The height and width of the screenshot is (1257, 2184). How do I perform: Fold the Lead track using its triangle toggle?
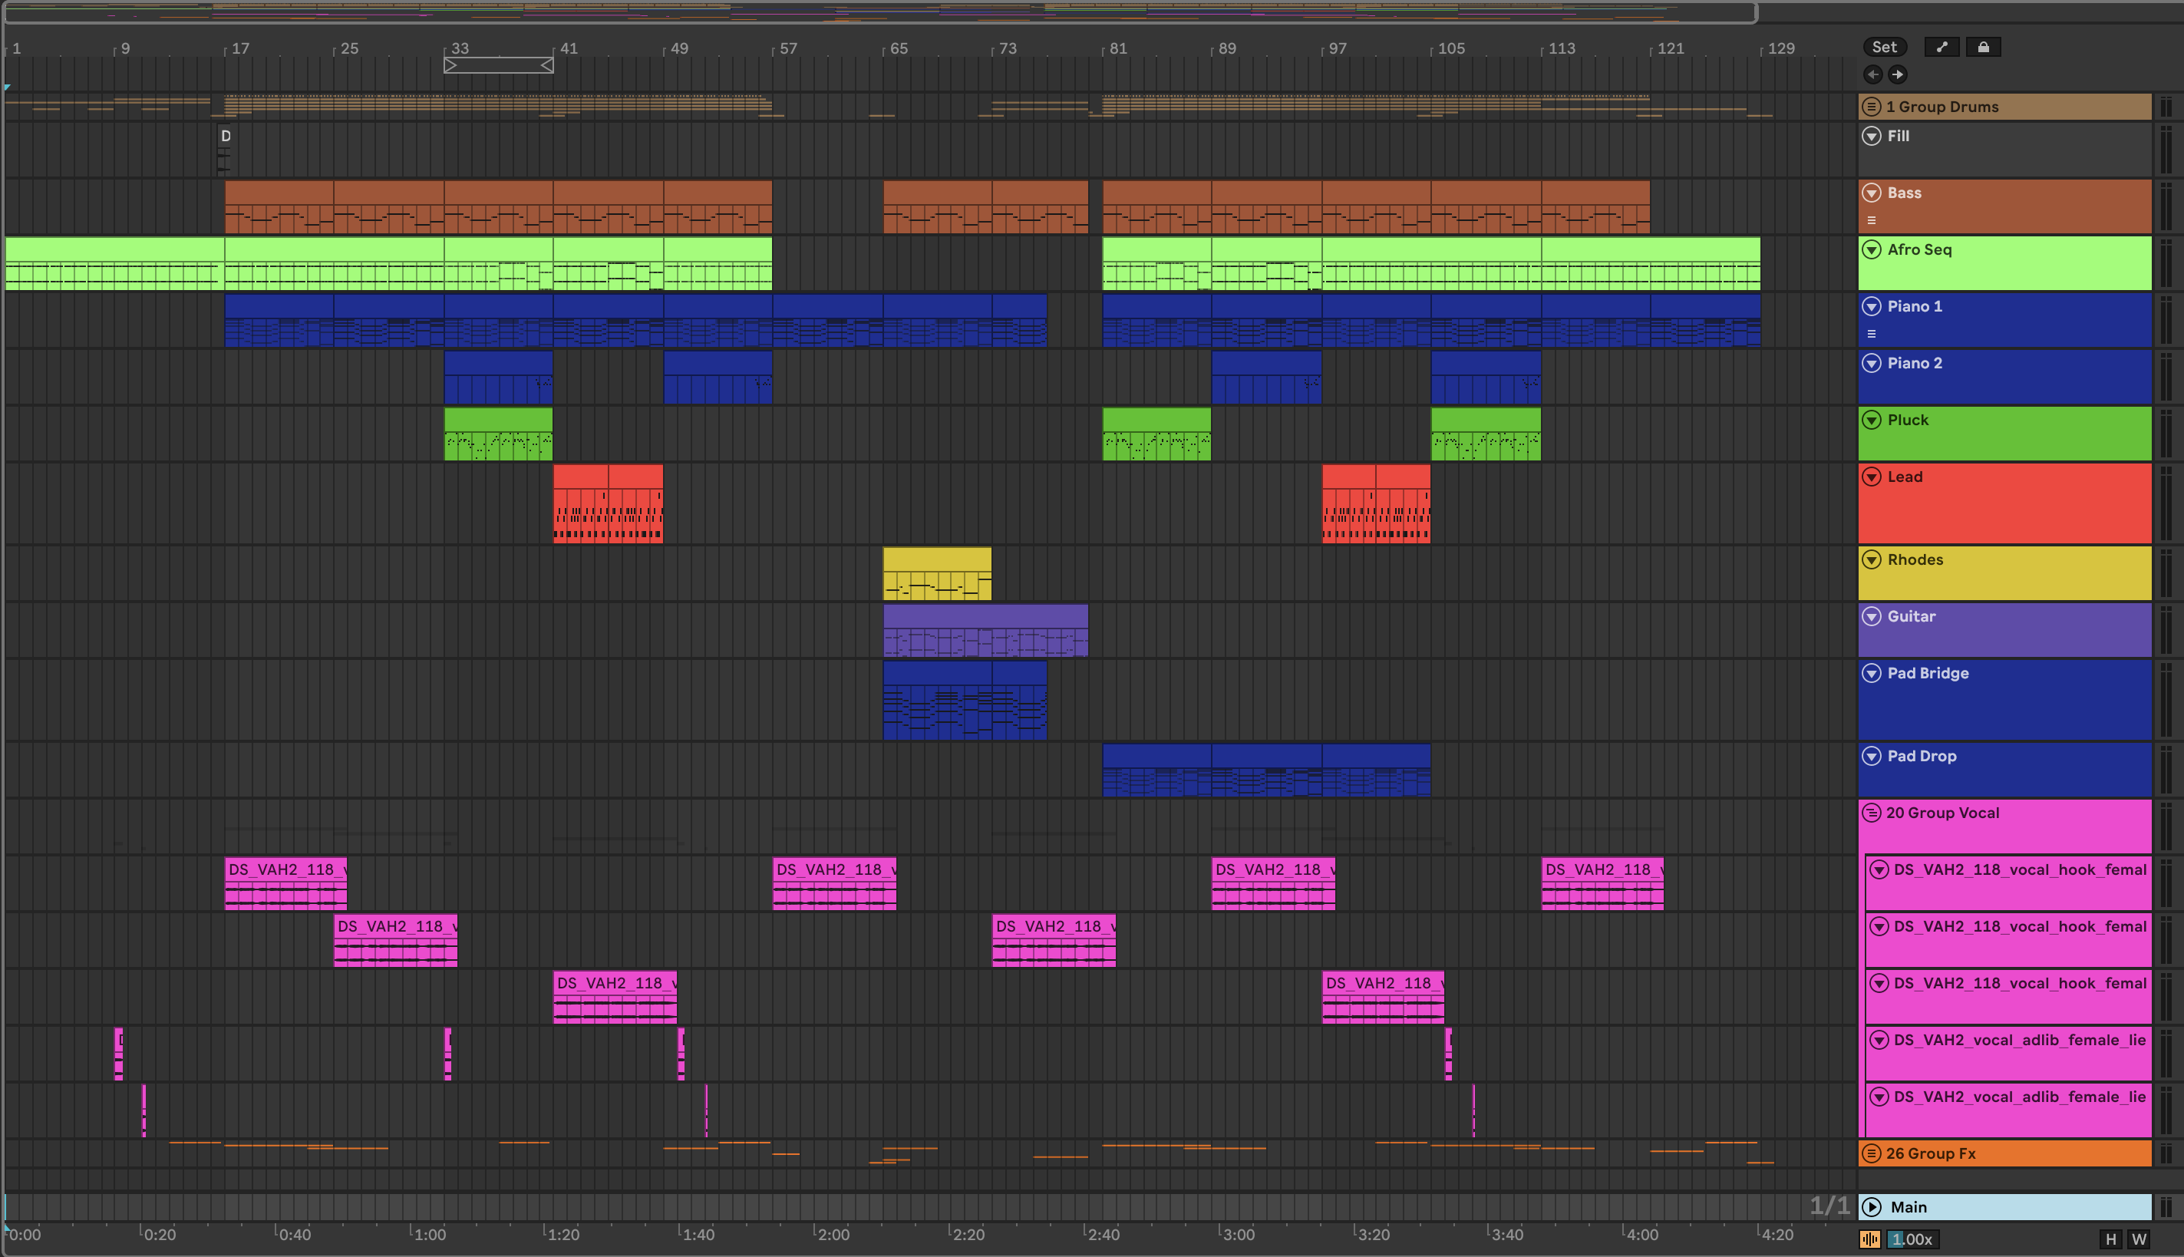click(x=1871, y=477)
